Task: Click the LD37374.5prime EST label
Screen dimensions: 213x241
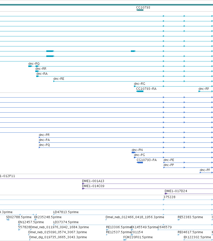Action: tap(66, 222)
